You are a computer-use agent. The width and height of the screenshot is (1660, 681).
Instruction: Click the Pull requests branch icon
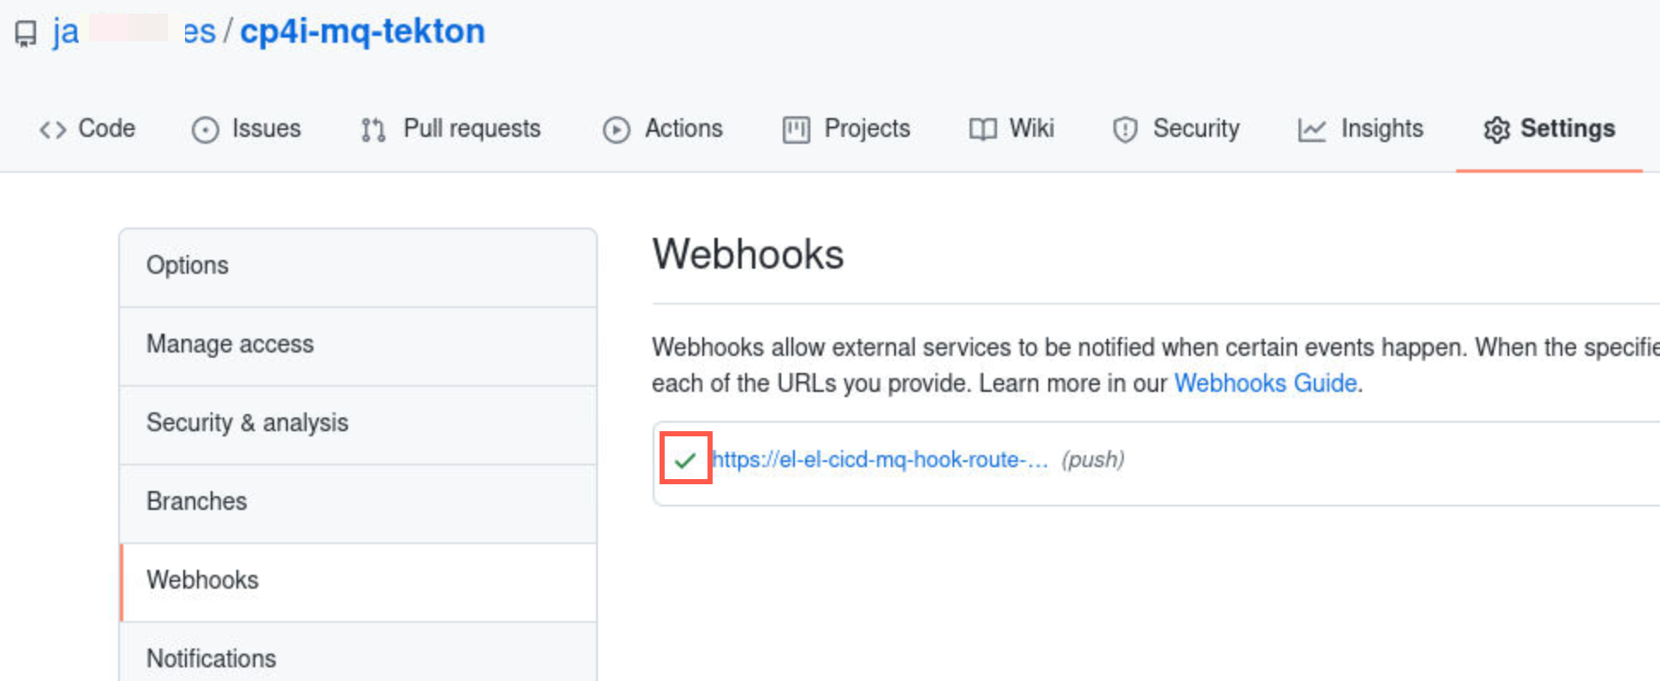373,129
